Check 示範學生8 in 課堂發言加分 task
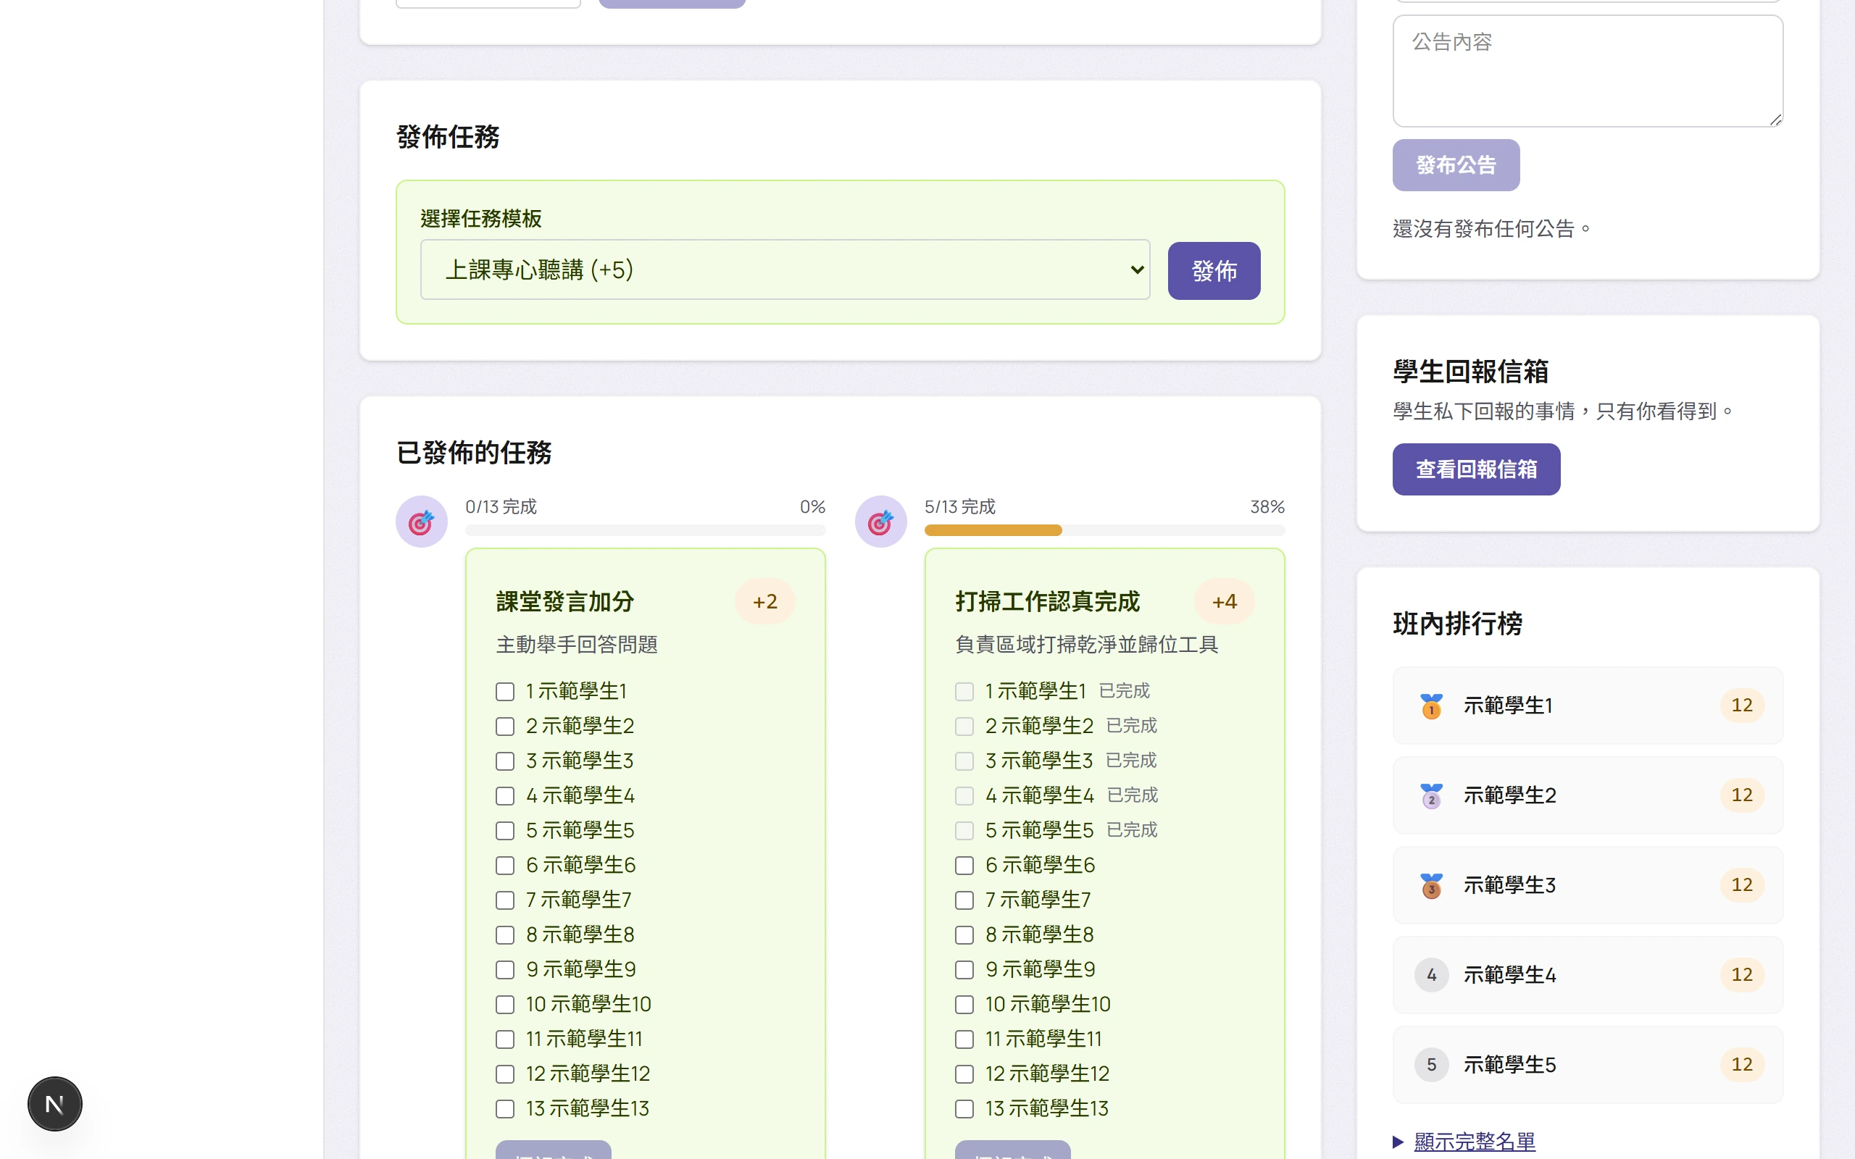Image resolution: width=1855 pixels, height=1159 pixels. click(x=505, y=935)
